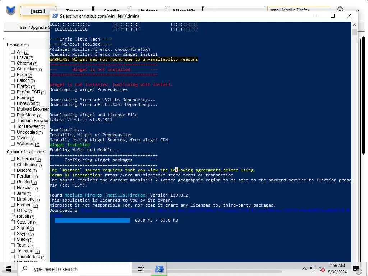Click the PowerShell taskbar icon
The width and height of the screenshot is (368, 276).
[159, 269]
